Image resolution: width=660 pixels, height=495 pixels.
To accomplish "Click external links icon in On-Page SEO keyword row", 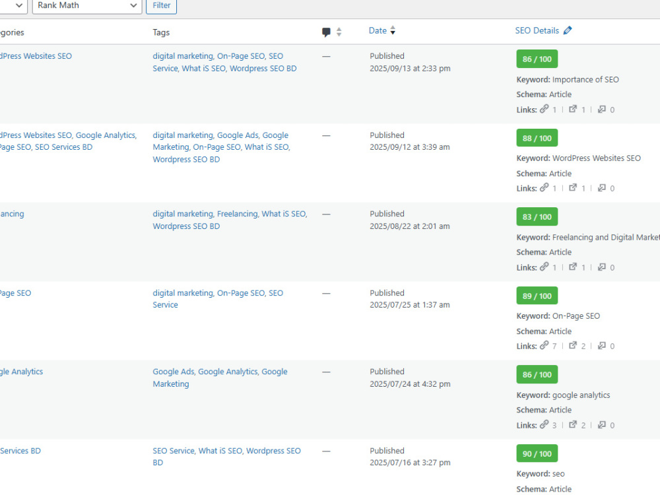I will 573,346.
